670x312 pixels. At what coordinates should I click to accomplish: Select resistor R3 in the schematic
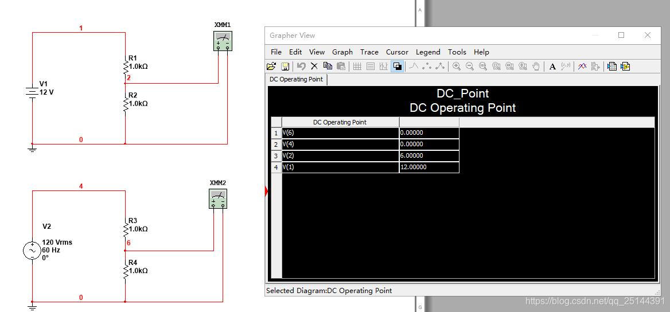[126, 229]
